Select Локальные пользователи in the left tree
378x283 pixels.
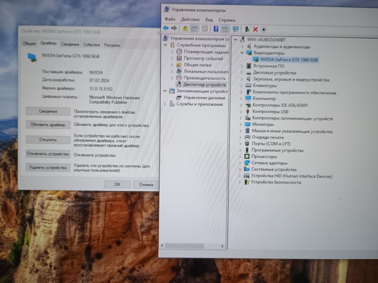click(x=206, y=71)
